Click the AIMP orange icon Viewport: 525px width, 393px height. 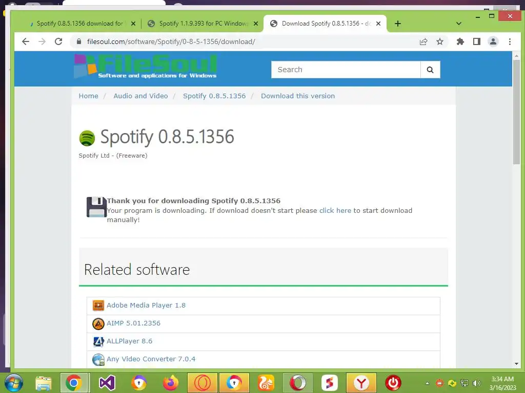coord(98,323)
